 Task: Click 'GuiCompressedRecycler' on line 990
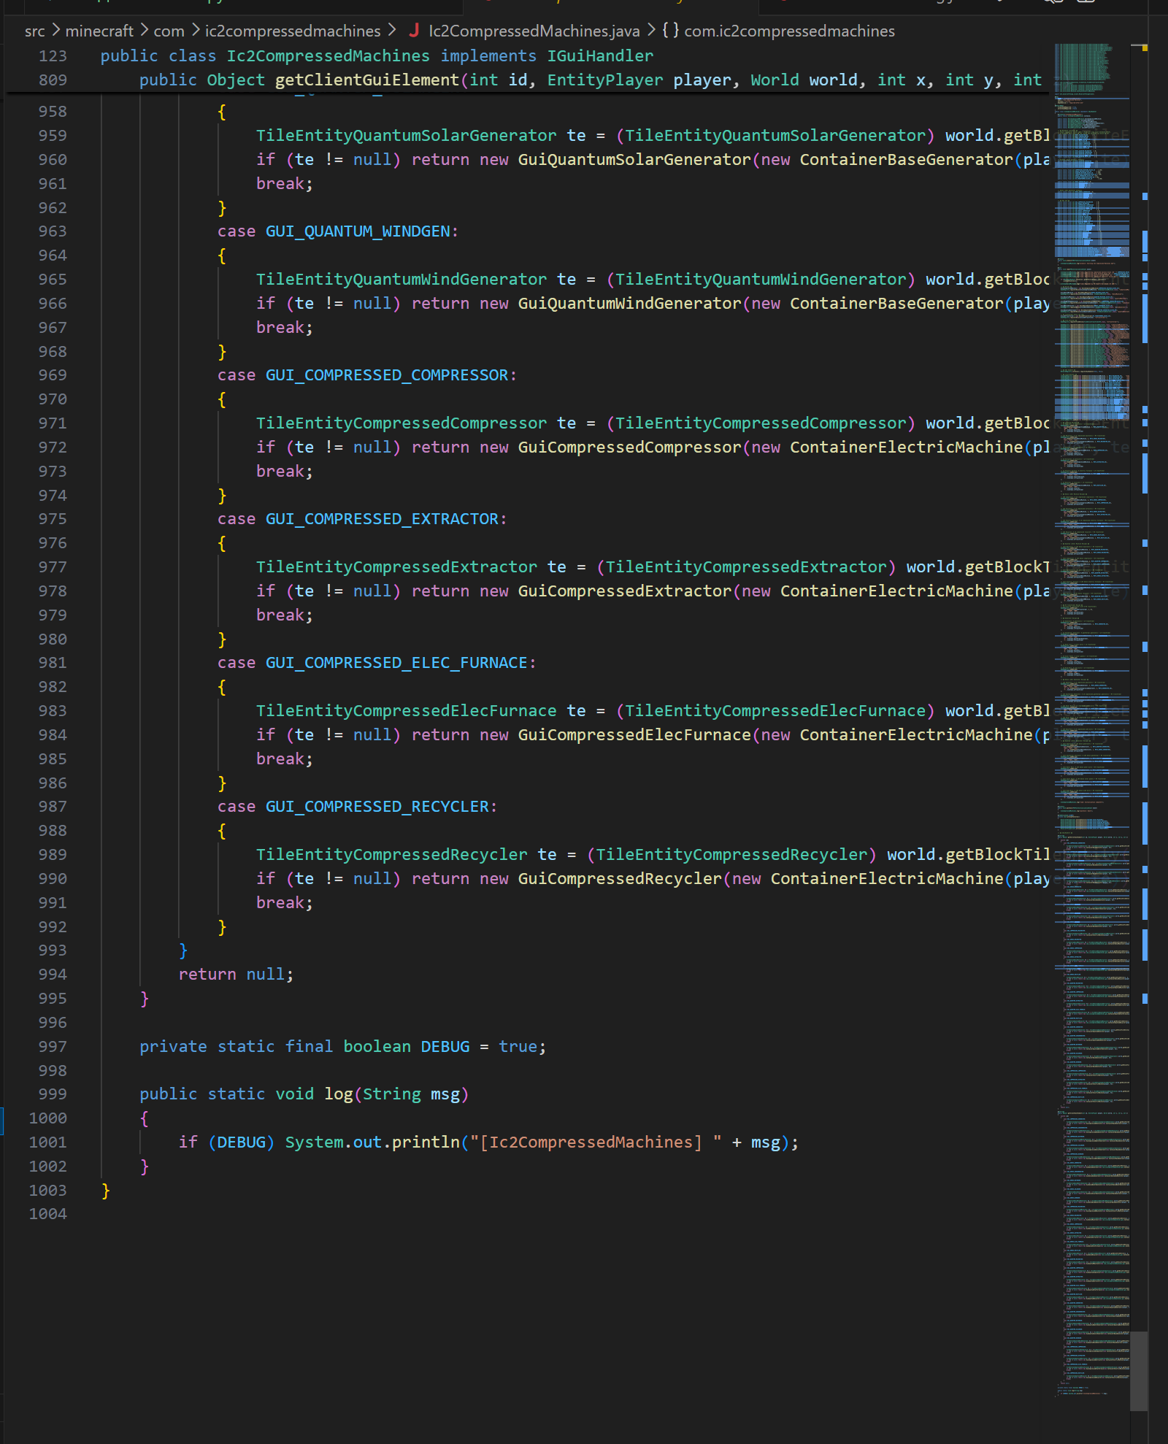620,879
